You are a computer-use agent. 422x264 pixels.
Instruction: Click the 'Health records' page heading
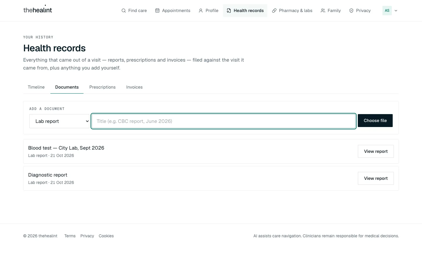55,48
